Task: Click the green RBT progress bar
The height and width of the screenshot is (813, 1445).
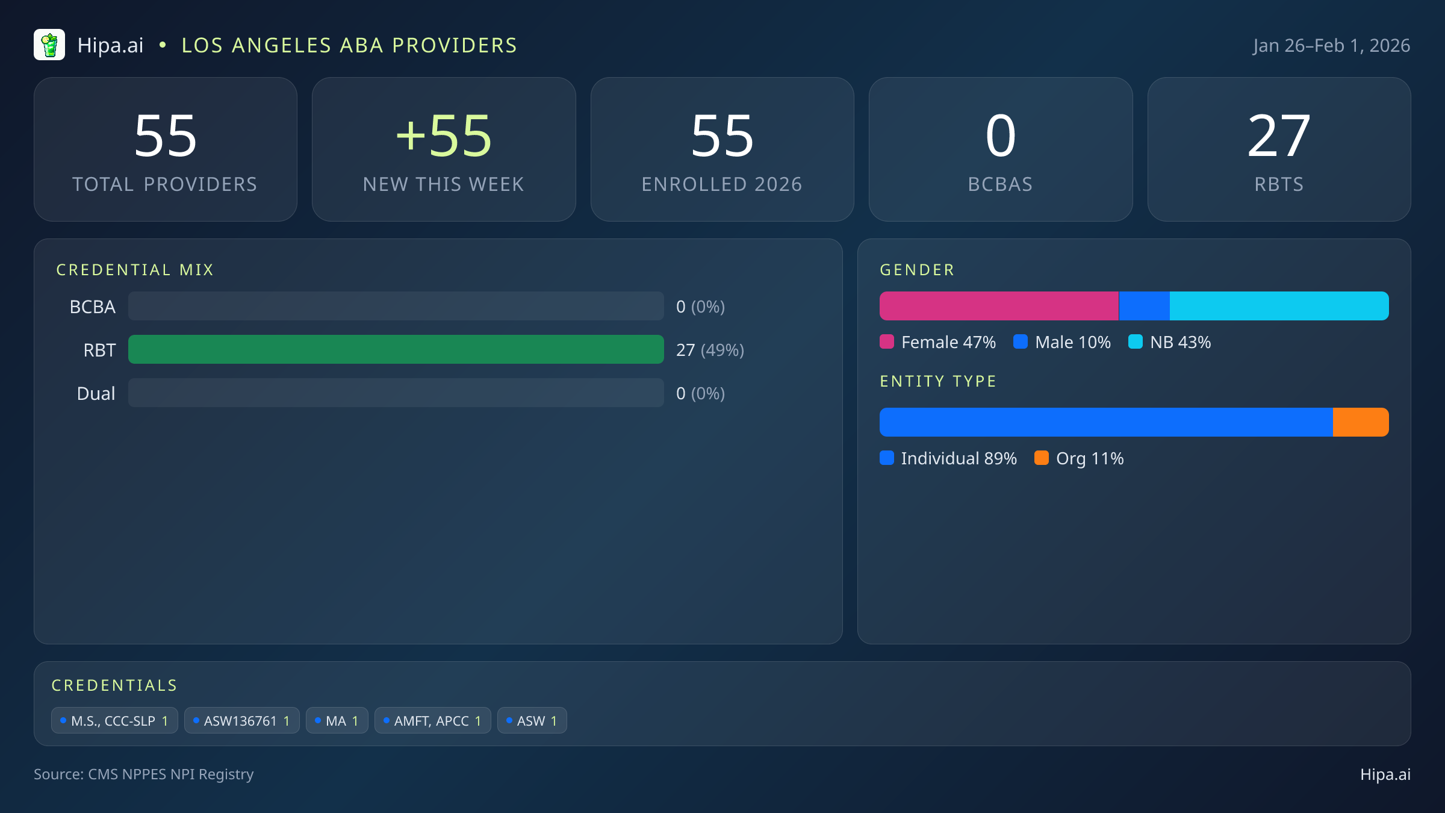Action: (396, 349)
